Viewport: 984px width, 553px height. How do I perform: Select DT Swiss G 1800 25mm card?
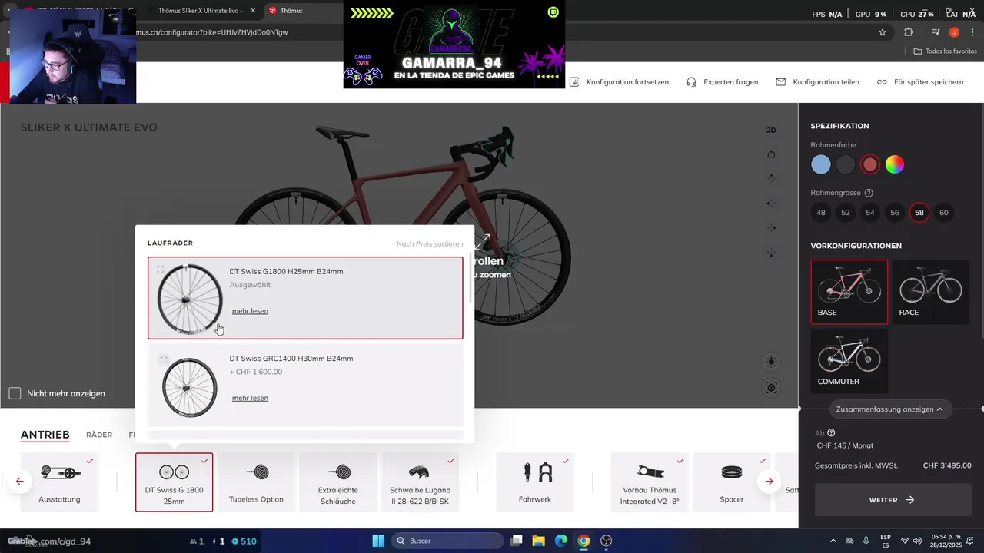click(x=175, y=482)
